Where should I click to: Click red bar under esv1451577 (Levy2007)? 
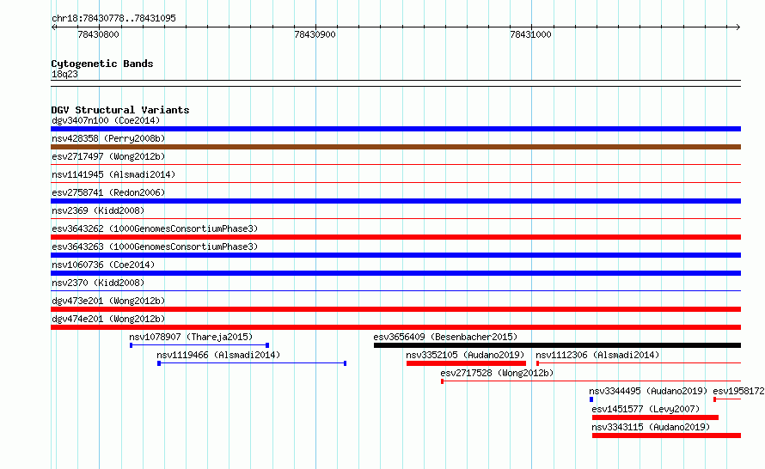(x=655, y=417)
